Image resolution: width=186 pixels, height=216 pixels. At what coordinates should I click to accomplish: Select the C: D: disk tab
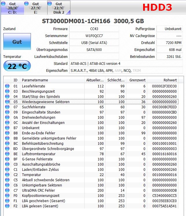pos(12,8)
